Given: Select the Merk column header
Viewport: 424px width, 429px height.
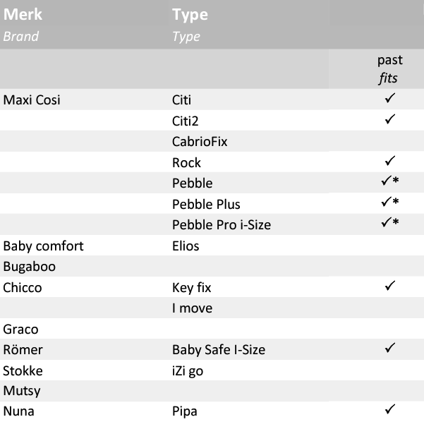Looking at the screenshot, I should (23, 14).
